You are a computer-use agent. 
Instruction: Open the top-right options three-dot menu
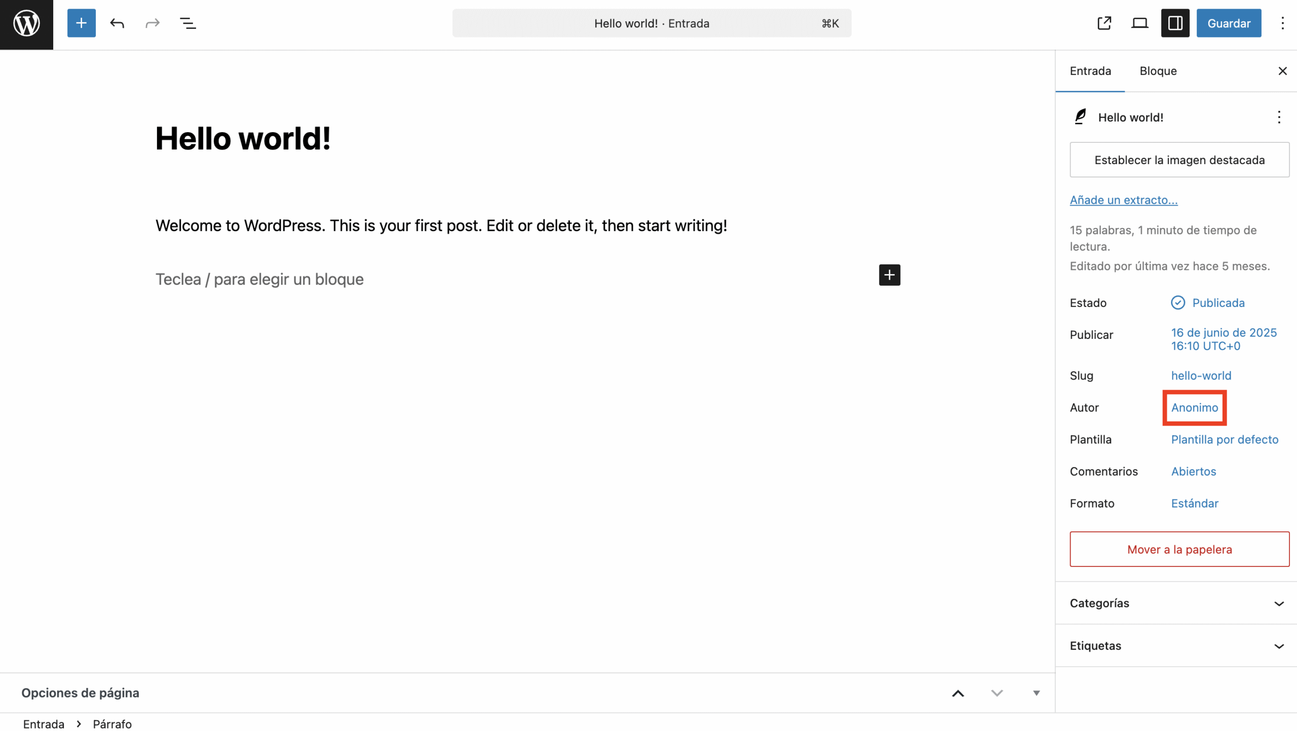coord(1282,23)
